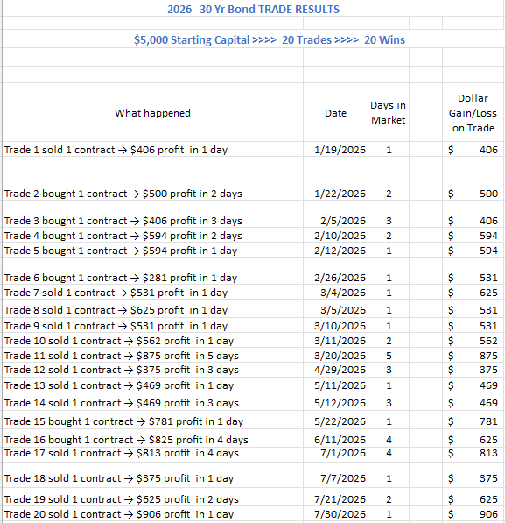The image size is (505, 523).
Task: Select the $781 dollar gain cell
Action: click(x=473, y=421)
